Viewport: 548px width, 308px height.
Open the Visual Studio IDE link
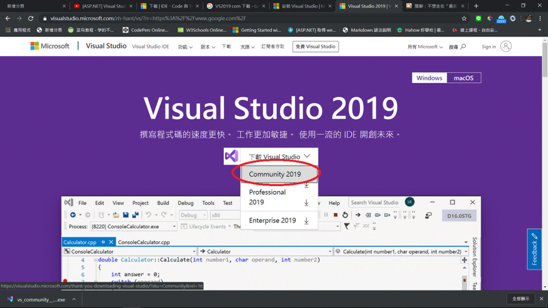point(150,47)
